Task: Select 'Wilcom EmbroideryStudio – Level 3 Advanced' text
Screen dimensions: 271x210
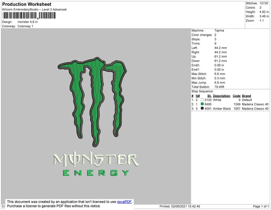Action: pos(34,10)
